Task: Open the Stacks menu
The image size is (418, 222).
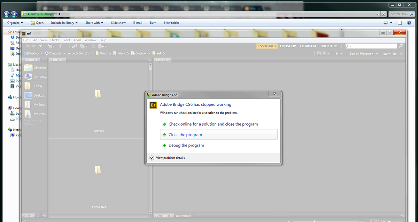Action: (55, 40)
